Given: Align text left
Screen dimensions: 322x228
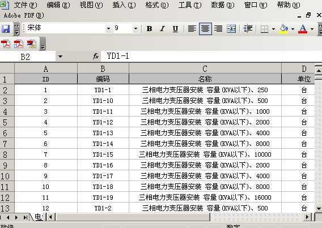Looking at the screenshot, I should pos(192,29).
